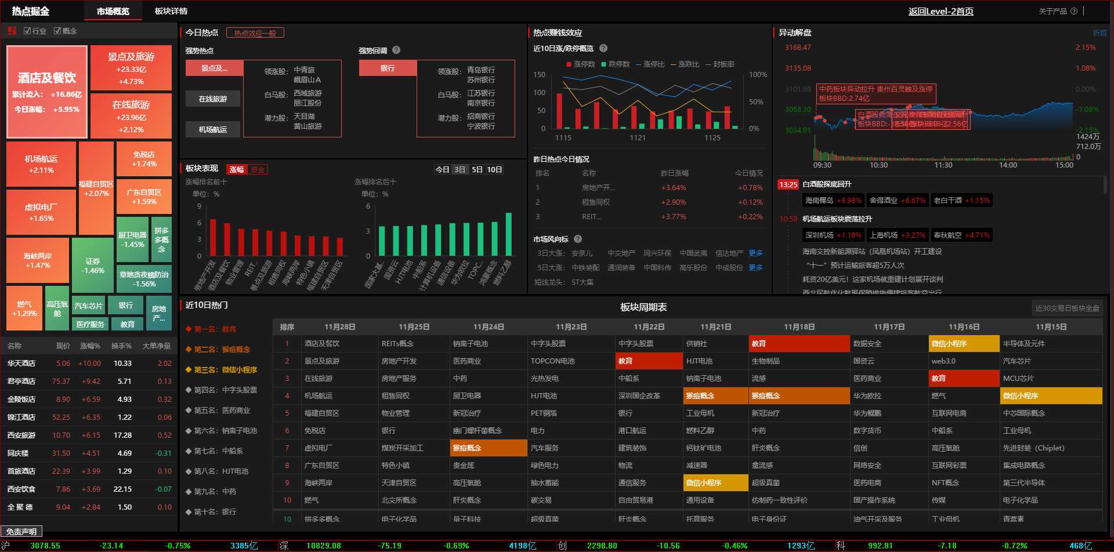Open help icon next to 近10日涨/跌停概览
Viewport: 1114px width, 552px height.
(x=603, y=48)
